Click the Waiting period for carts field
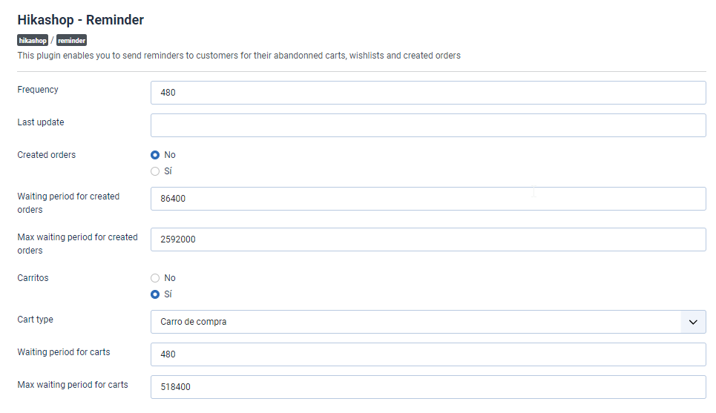Image resolution: width=716 pixels, height=413 pixels. [x=428, y=354]
